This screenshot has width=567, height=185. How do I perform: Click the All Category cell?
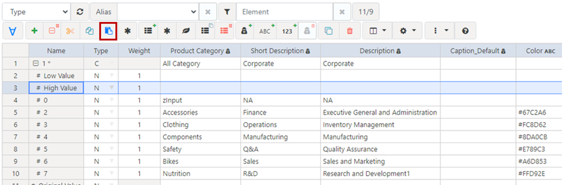[200, 64]
